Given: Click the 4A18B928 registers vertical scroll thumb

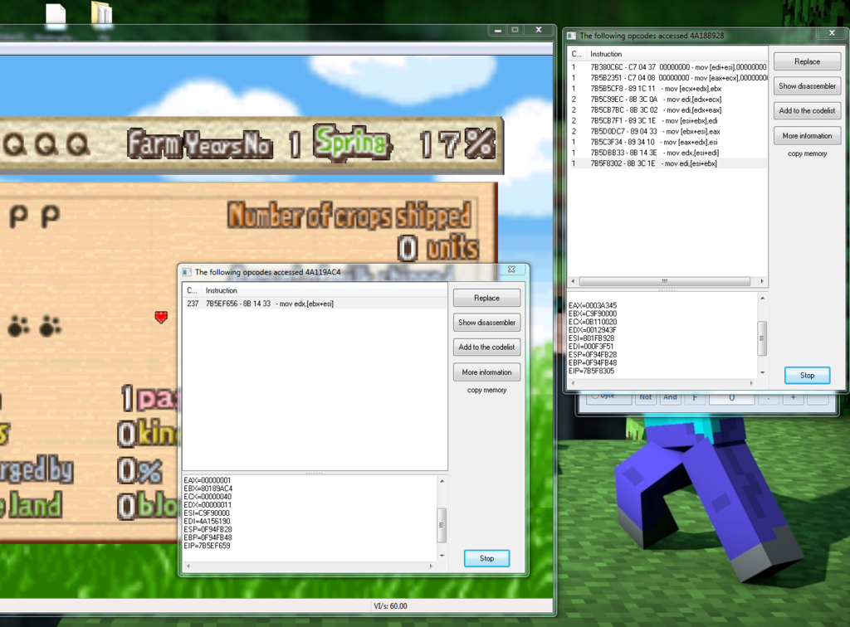Looking at the screenshot, I should [762, 338].
